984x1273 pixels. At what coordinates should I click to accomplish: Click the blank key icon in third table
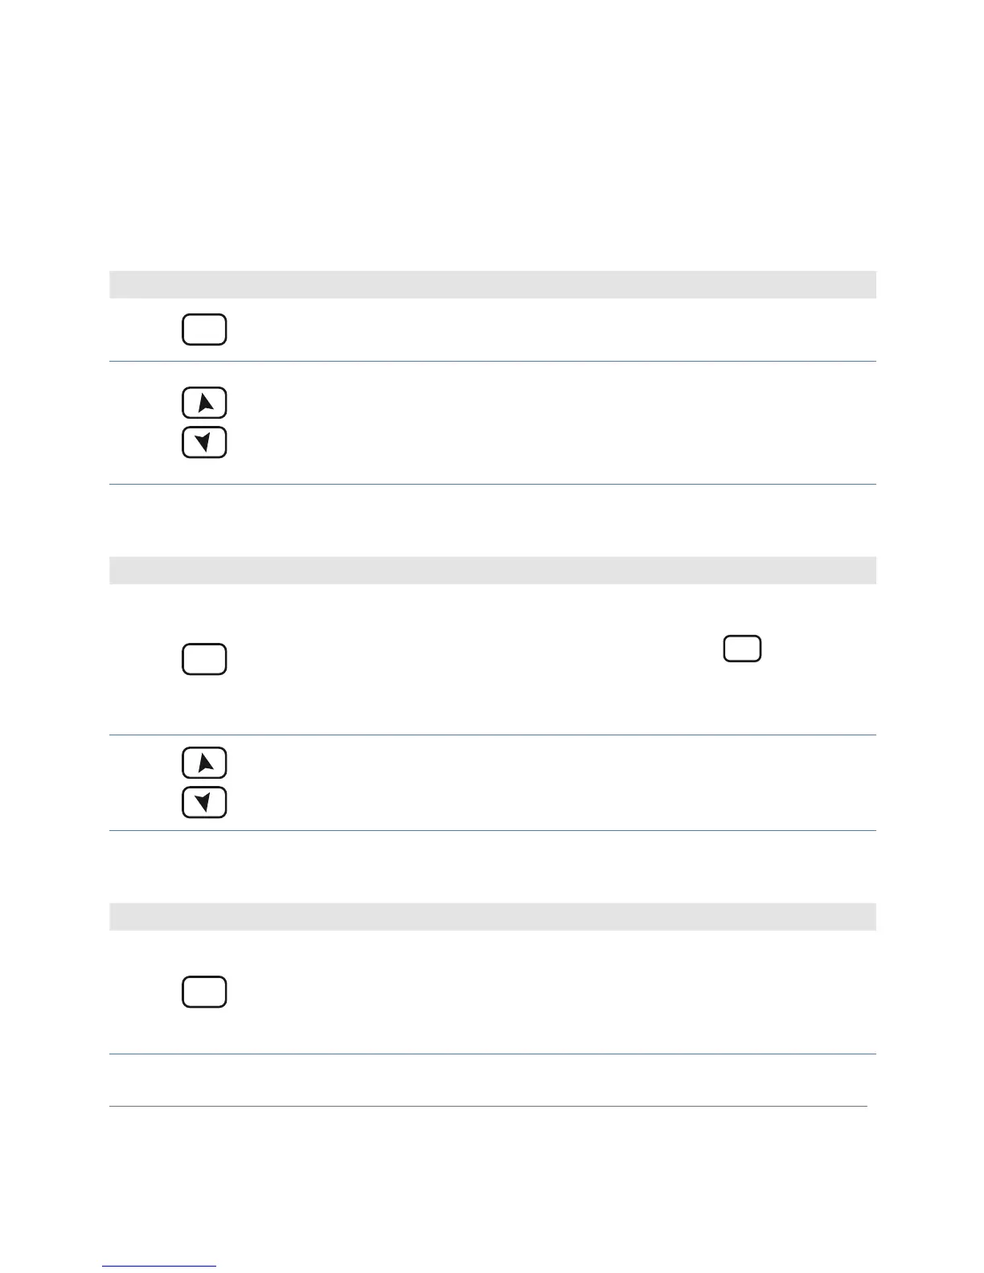(204, 992)
